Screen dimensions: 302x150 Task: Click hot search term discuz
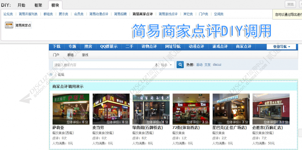pyautogui.click(x=217, y=65)
